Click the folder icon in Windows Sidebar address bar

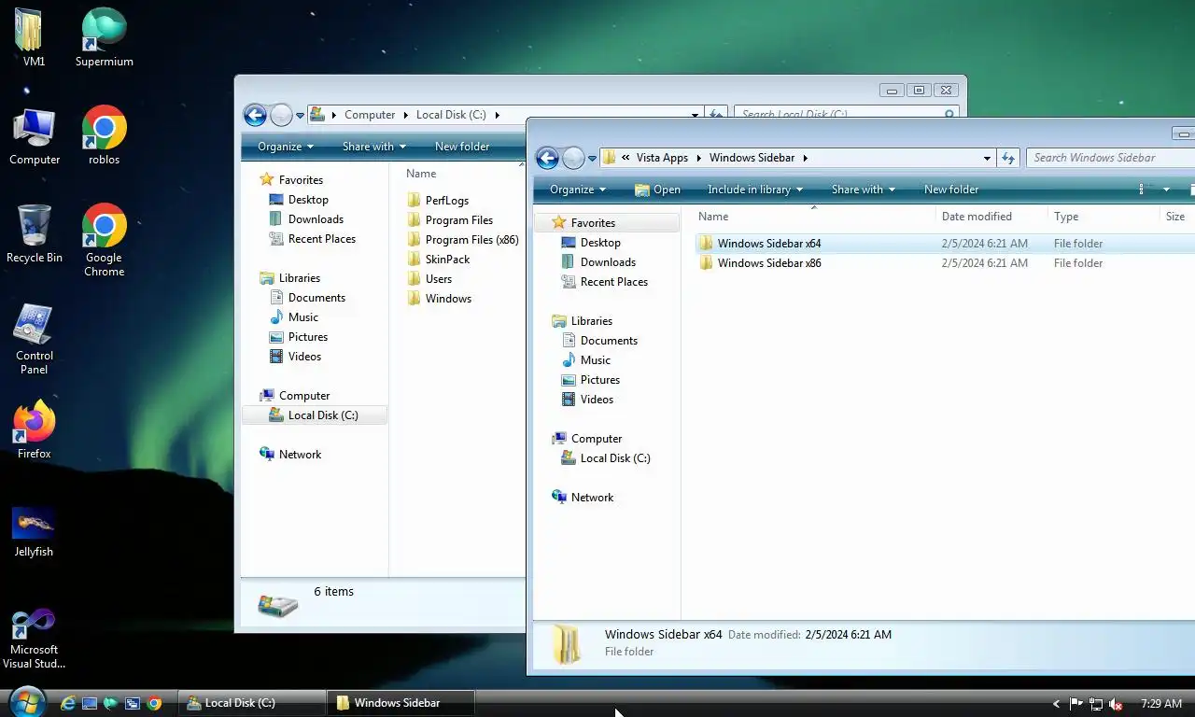pyautogui.click(x=610, y=158)
